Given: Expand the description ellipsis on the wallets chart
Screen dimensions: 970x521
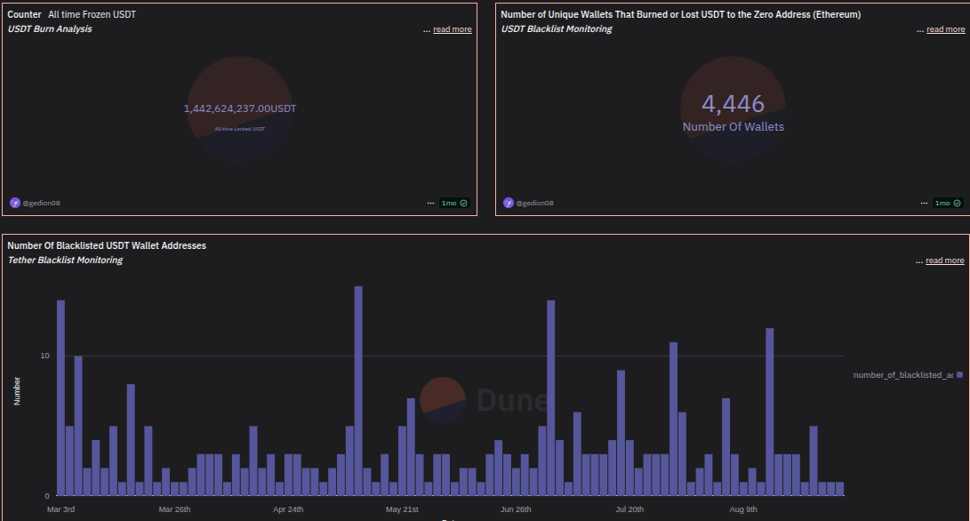Looking at the screenshot, I should coord(920,28).
